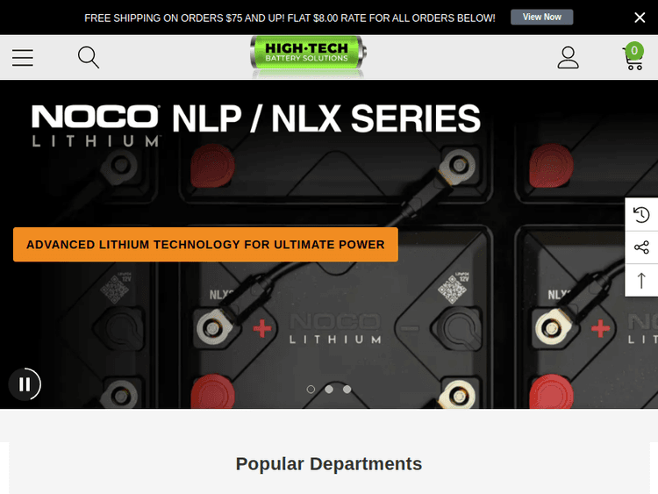
Task: Pause the hero slideshow
Action: (x=25, y=384)
